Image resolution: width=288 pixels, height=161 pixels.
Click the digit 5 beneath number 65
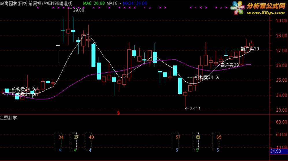point(218,150)
